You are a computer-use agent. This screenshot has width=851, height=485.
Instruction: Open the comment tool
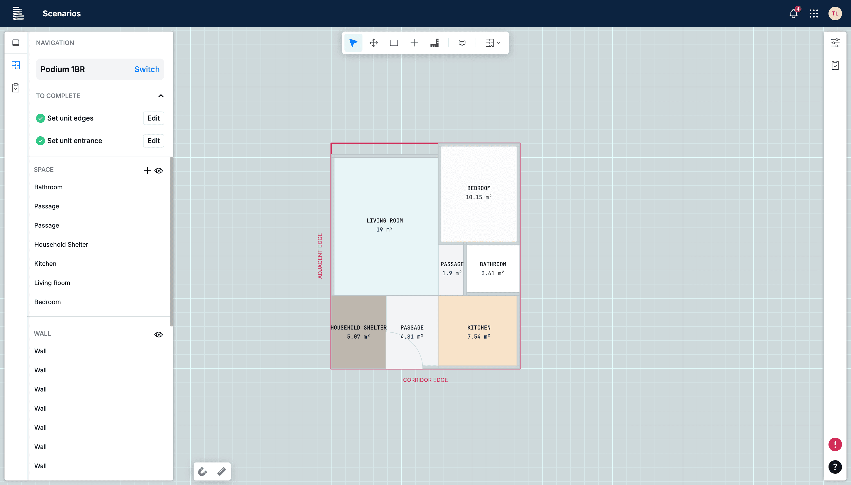462,43
